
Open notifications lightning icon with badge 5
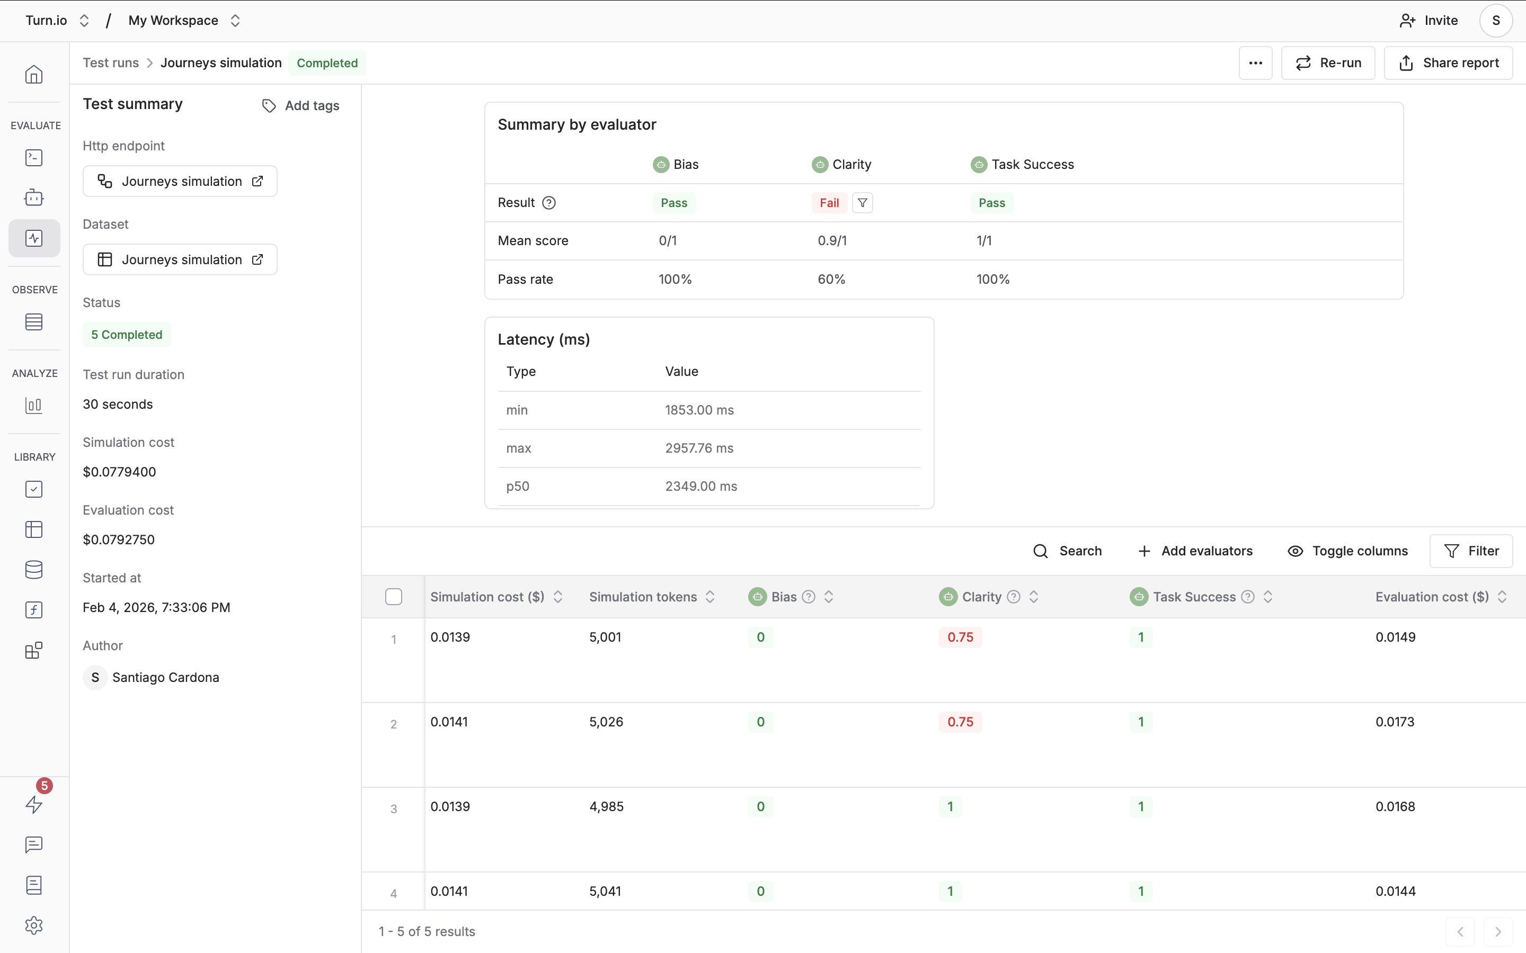pyautogui.click(x=34, y=804)
